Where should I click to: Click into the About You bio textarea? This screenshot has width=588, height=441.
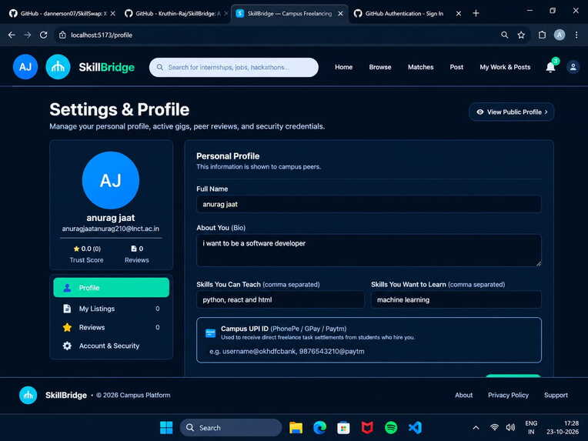point(369,250)
